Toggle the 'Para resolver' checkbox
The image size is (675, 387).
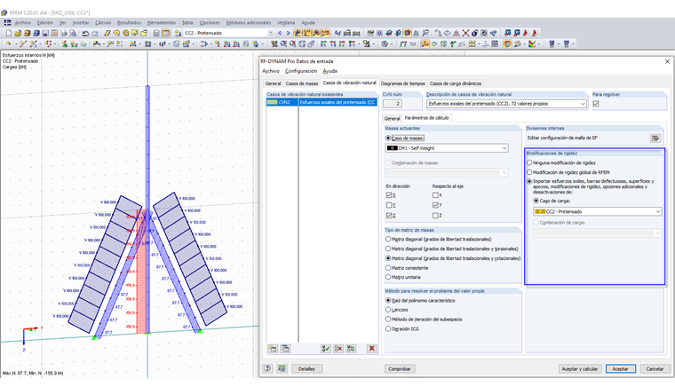pos(596,104)
